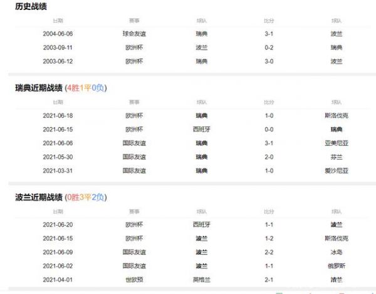Select the 2负 loss count for Poland

point(98,197)
